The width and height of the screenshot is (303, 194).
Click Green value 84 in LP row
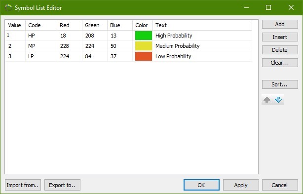pyautogui.click(x=95, y=56)
